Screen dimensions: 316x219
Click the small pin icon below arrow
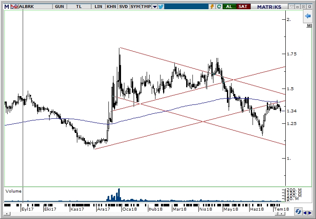point(309,26)
